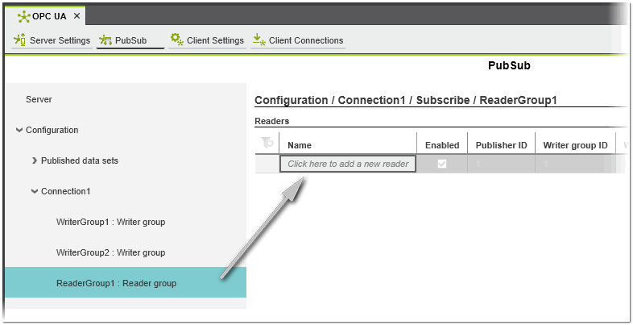Click the Publisher ID column header

501,145
